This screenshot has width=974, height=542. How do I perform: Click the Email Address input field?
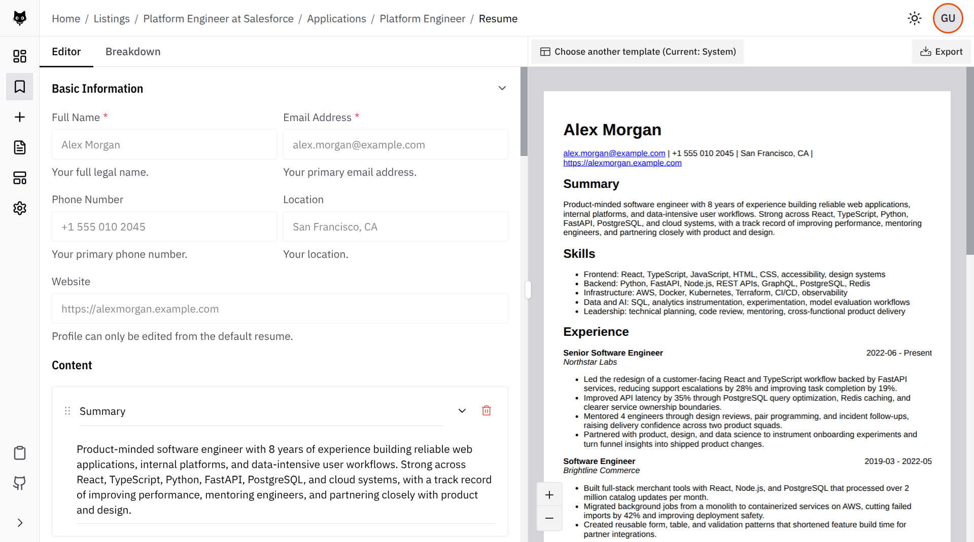click(x=396, y=145)
